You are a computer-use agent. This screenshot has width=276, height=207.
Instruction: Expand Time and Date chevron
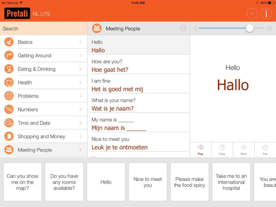pos(80,123)
